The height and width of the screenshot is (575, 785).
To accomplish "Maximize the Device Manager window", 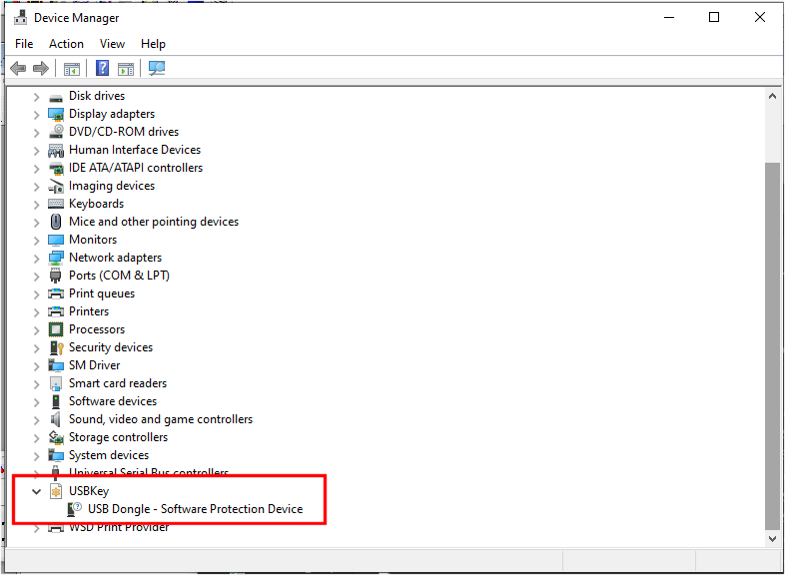I will coord(714,18).
